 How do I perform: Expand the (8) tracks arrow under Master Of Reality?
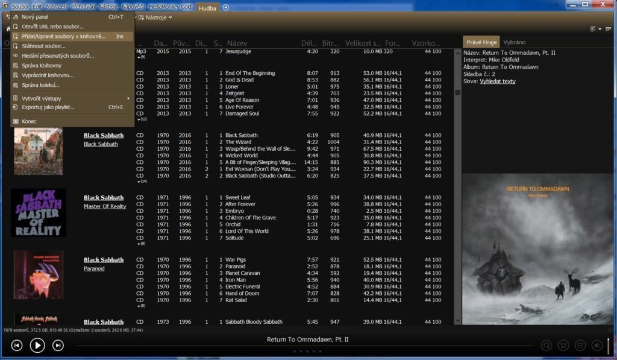point(141,244)
